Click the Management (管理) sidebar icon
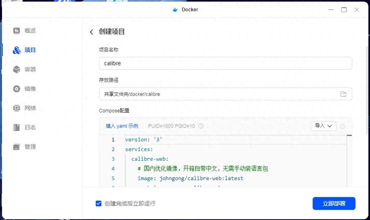This screenshot has height=220, width=370. point(17,147)
